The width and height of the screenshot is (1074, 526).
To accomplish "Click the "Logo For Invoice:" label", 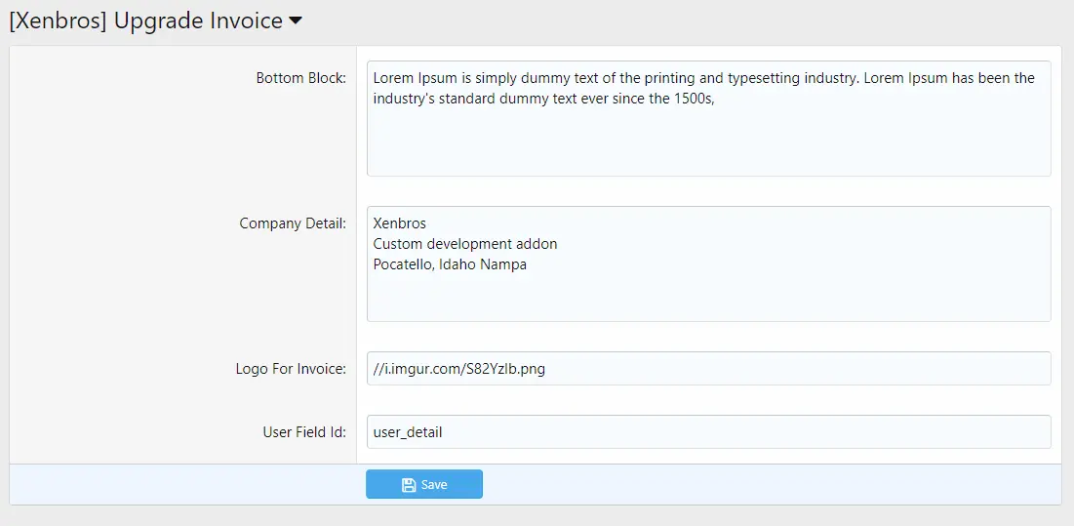I will click(290, 369).
